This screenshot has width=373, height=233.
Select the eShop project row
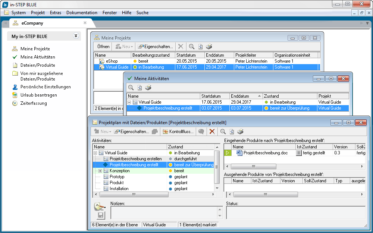(x=112, y=61)
